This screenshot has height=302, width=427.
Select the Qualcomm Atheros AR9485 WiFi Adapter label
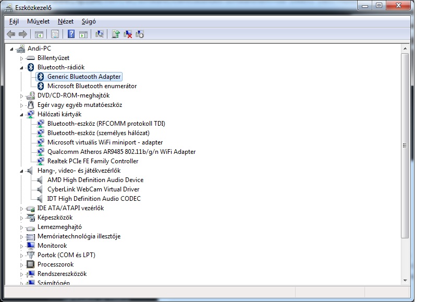pyautogui.click(x=121, y=152)
